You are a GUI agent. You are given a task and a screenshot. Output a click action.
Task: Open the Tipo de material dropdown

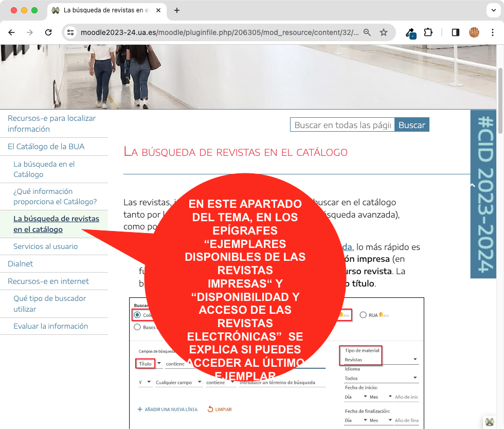381,360
